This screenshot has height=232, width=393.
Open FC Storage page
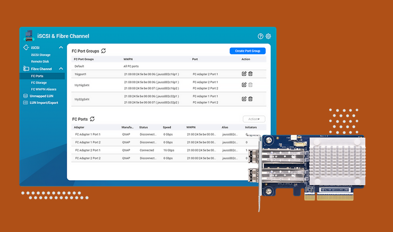pos(39,83)
